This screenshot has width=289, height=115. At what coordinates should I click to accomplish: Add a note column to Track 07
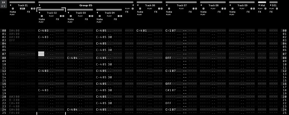tap(169, 8)
